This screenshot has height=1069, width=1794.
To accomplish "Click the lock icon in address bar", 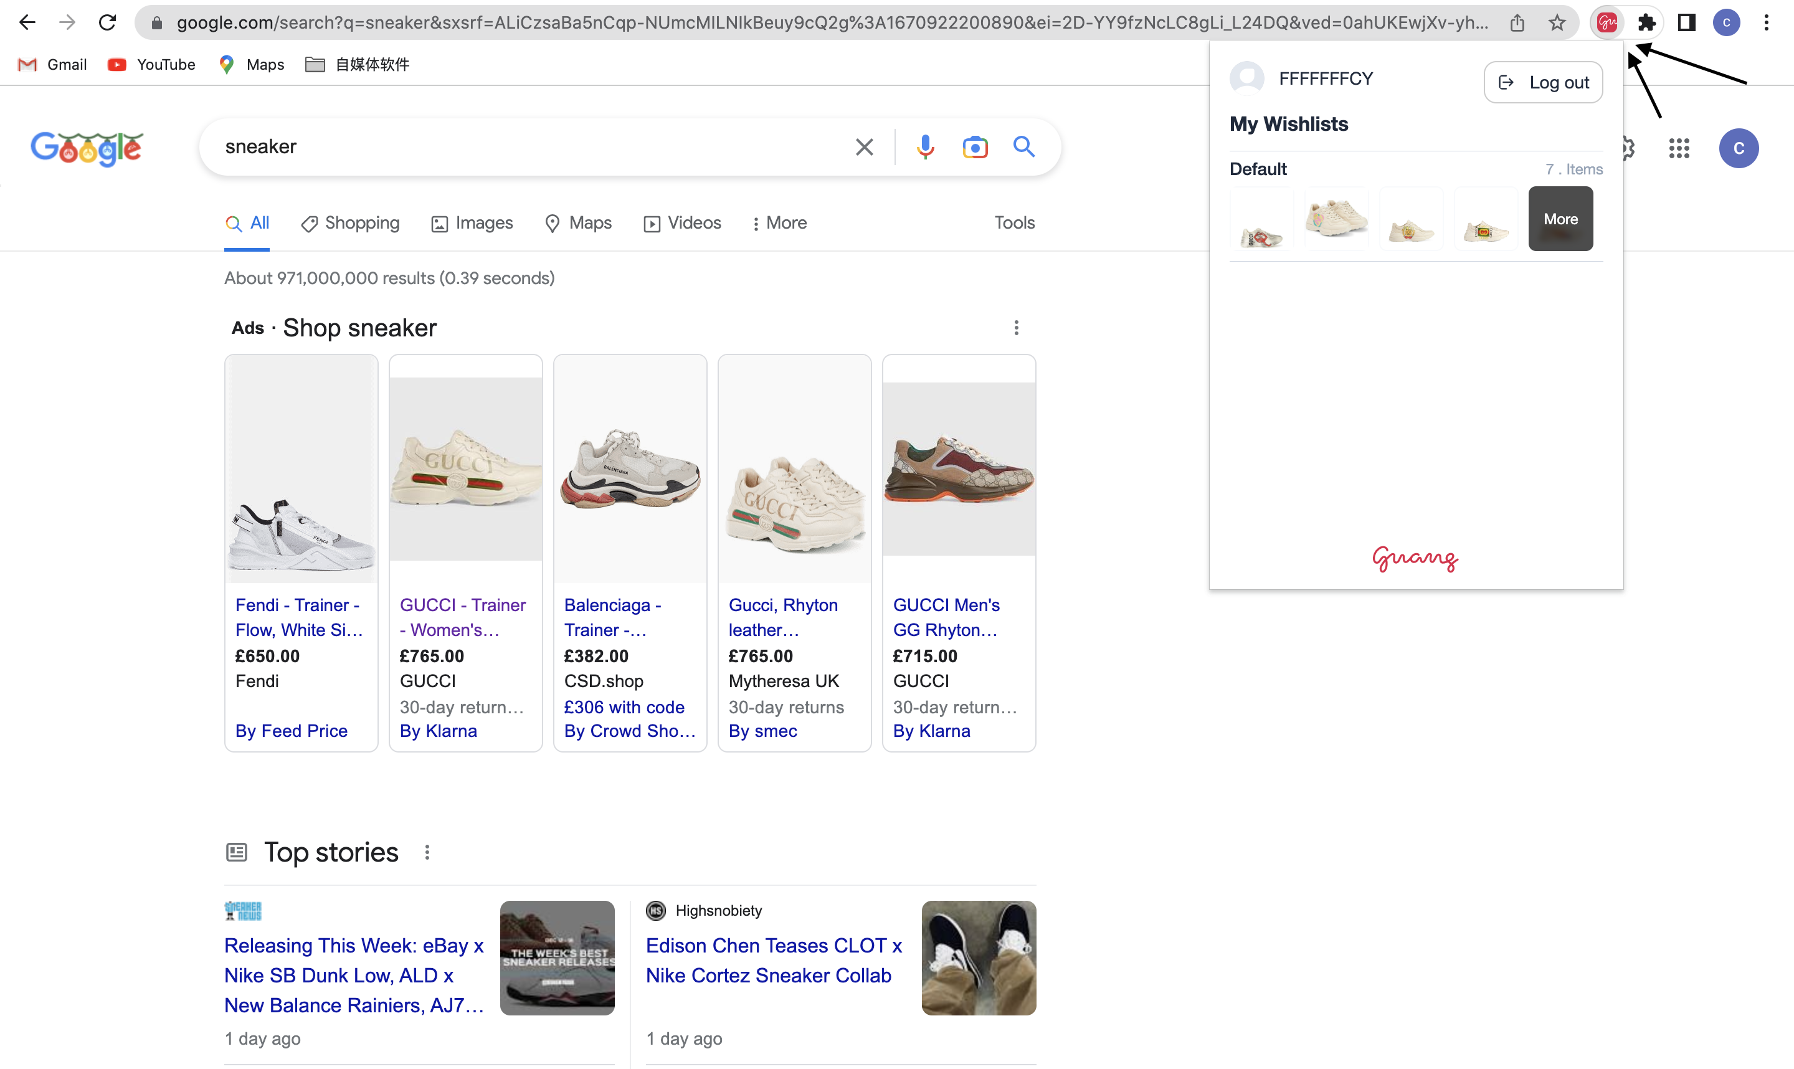I will [157, 23].
